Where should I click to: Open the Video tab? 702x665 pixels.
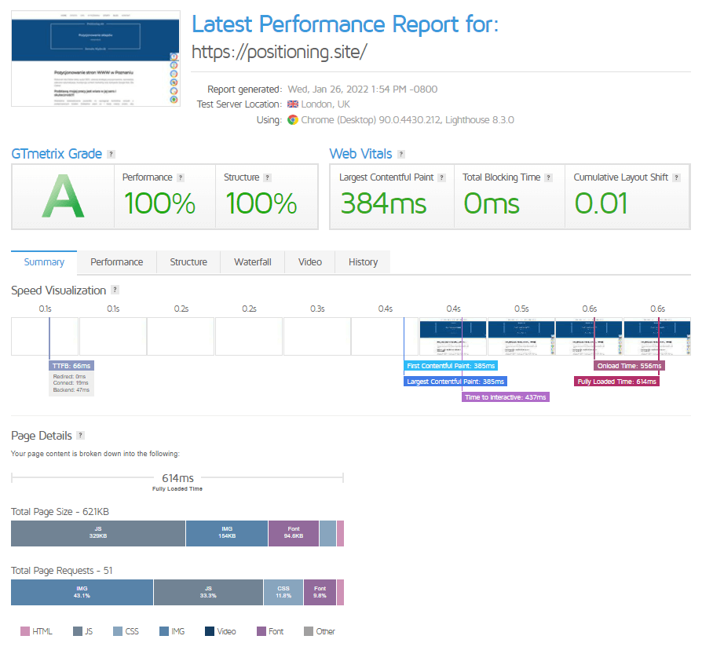coord(310,262)
